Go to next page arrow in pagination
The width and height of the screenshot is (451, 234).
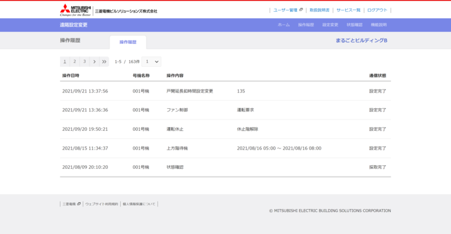tap(94, 61)
